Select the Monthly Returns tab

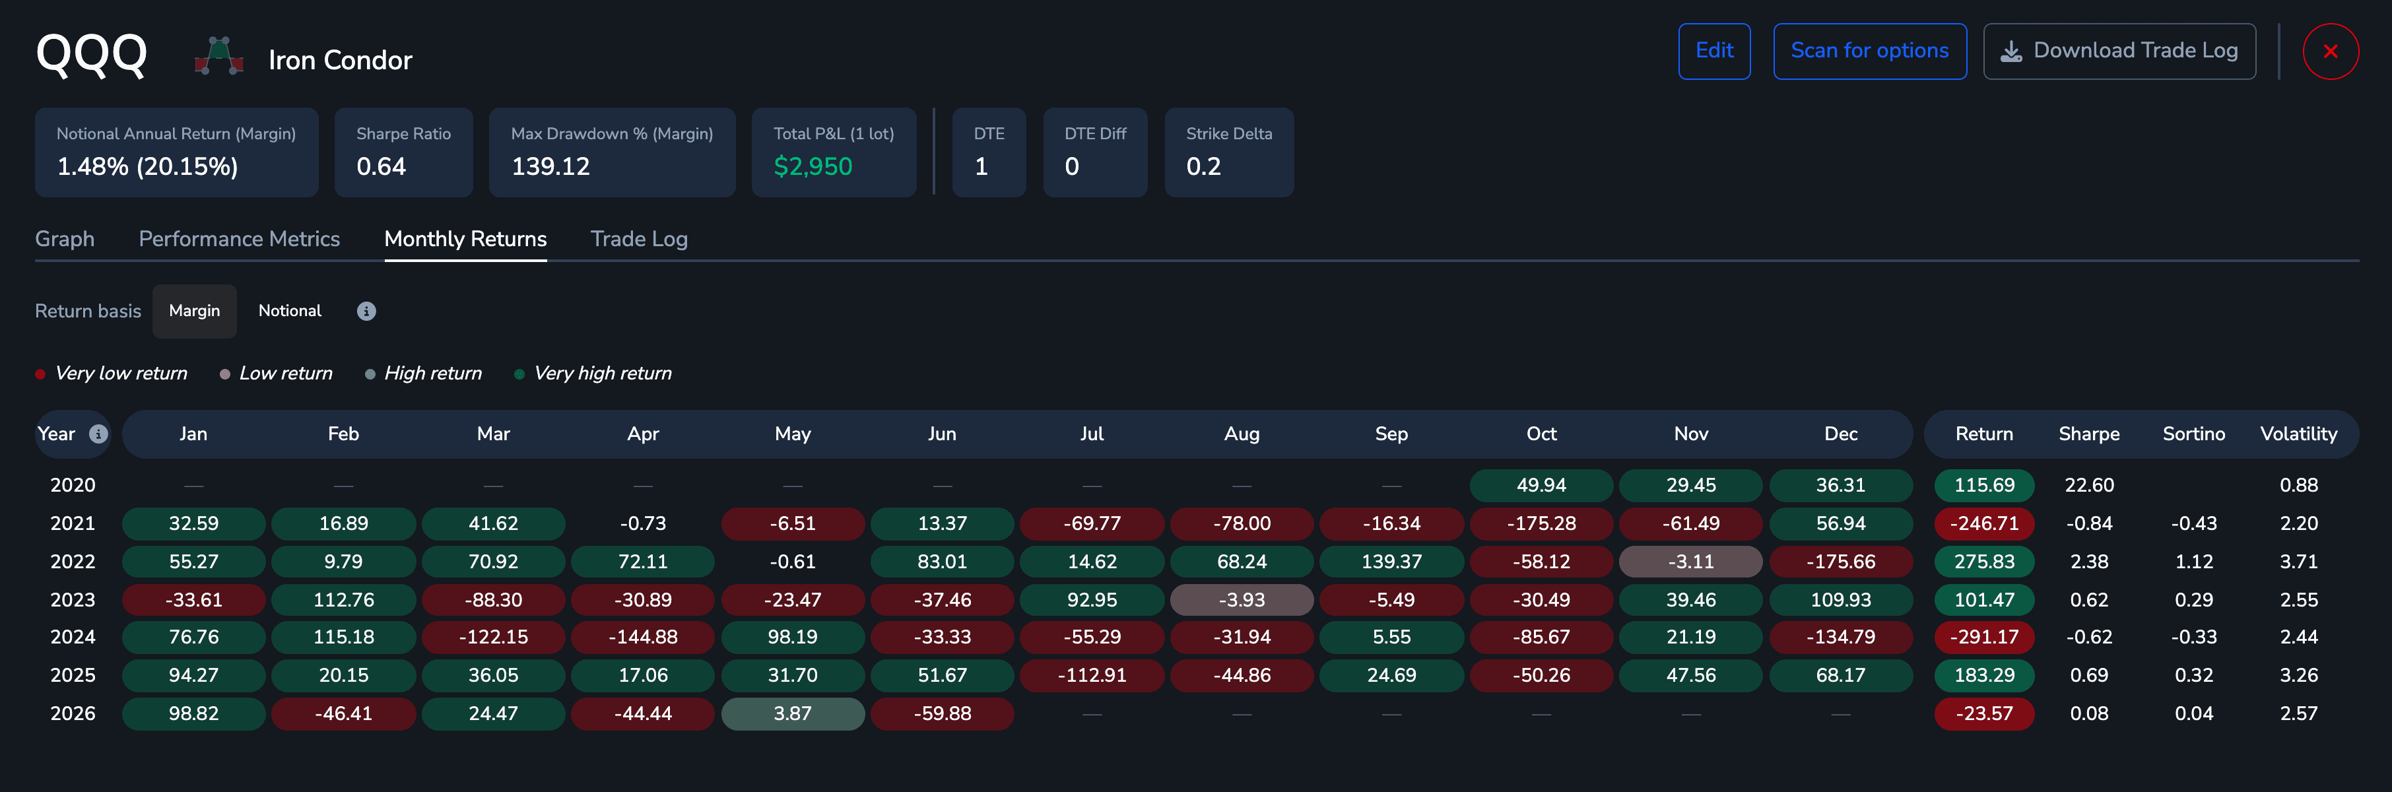[465, 239]
